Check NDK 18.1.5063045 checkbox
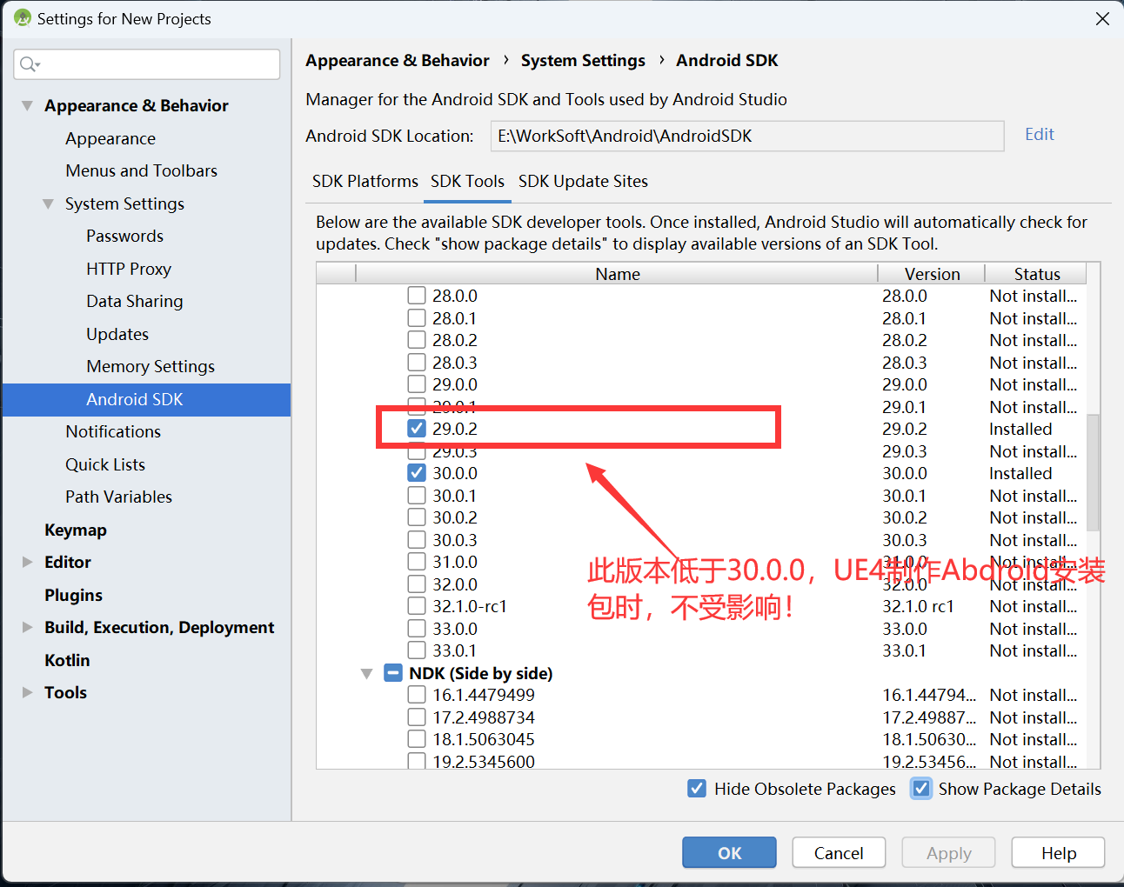This screenshot has height=887, width=1124. pos(417,739)
